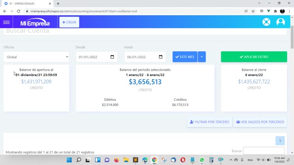The height and width of the screenshot is (165, 294).
Task: Open browser extensions puzzle icon
Action: click(275, 11)
